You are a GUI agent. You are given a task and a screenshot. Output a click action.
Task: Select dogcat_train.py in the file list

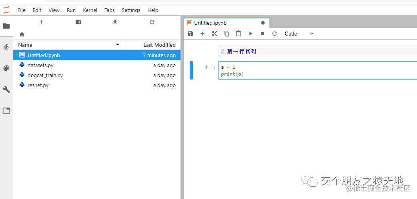(x=97, y=76)
